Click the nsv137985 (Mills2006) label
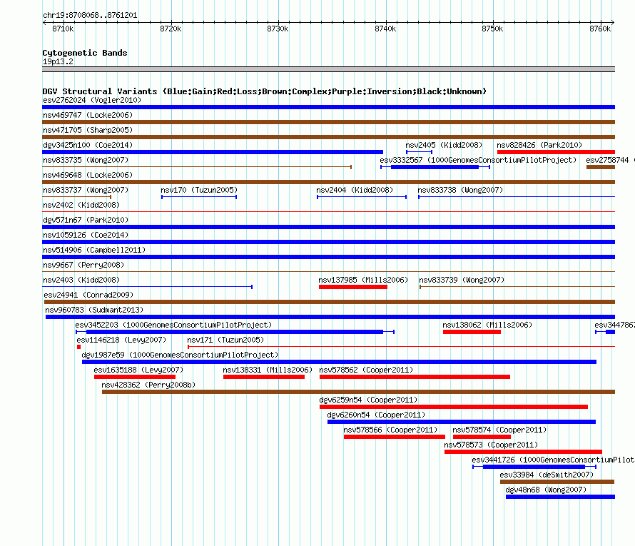Image resolution: width=635 pixels, height=546 pixels. pos(363,280)
